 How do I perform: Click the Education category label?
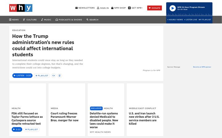19,30
